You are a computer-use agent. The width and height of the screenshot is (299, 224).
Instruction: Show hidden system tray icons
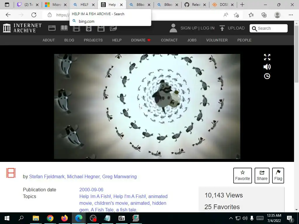[x=231, y=218]
